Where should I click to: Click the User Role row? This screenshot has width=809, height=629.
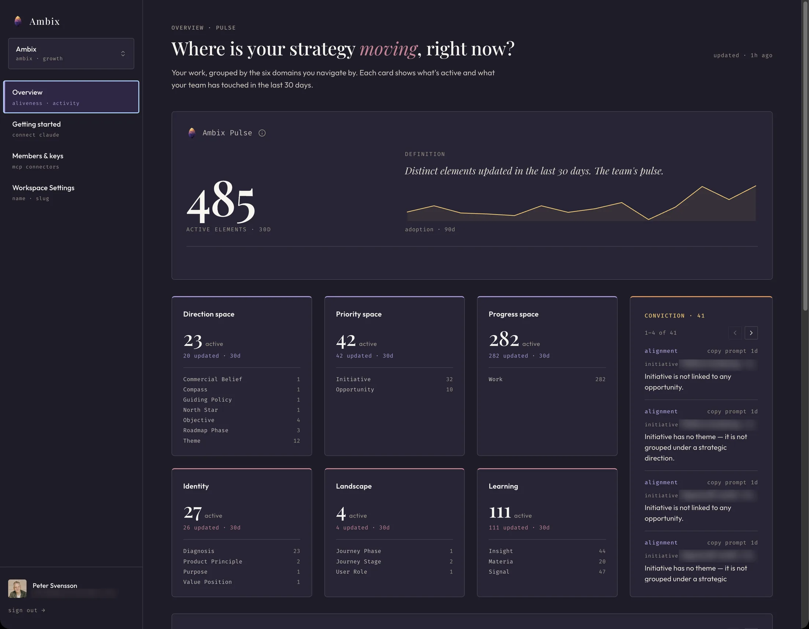[394, 572]
